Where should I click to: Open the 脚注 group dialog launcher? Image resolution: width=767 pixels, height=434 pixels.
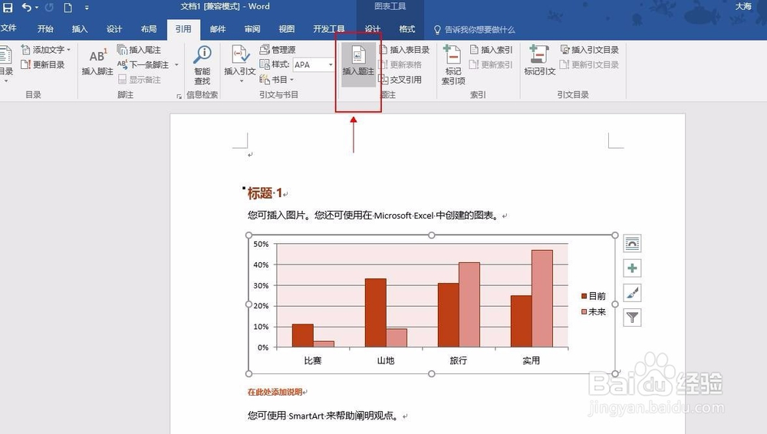179,97
